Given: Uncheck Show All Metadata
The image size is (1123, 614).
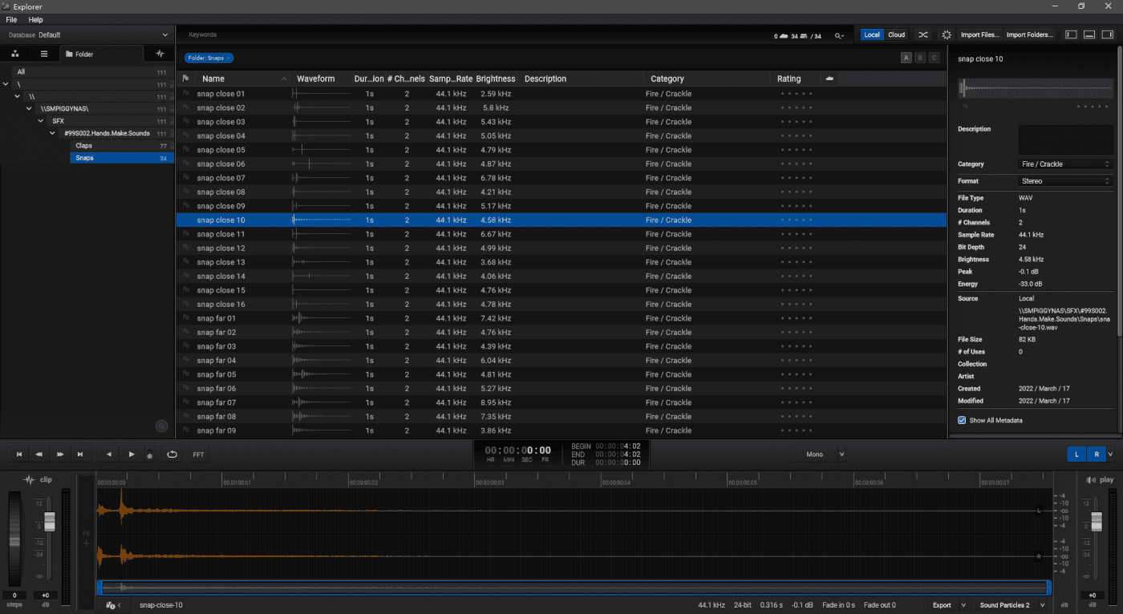Looking at the screenshot, I should click(x=962, y=420).
